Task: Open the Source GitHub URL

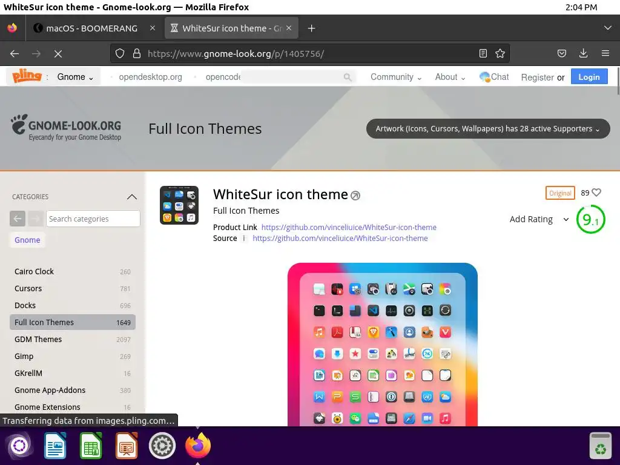Action: (340, 238)
